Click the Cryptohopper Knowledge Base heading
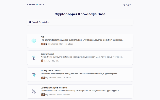The width and height of the screenshot is (160, 100). click(80, 14)
